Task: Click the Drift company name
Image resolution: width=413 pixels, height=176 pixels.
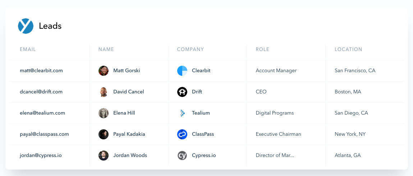Action: (x=197, y=92)
